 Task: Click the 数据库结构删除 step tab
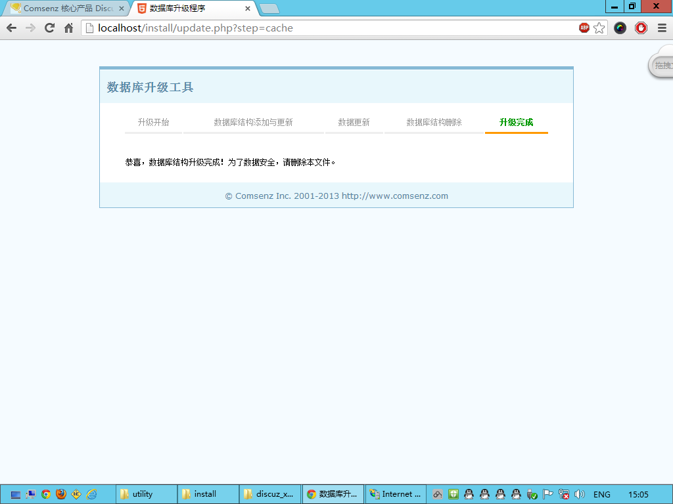434,123
